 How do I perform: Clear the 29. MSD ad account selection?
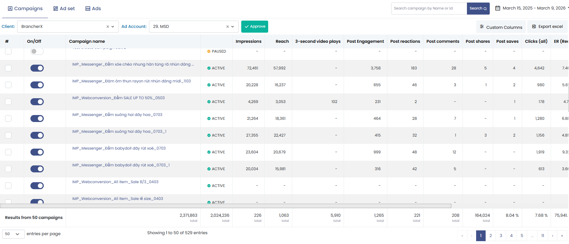(227, 27)
